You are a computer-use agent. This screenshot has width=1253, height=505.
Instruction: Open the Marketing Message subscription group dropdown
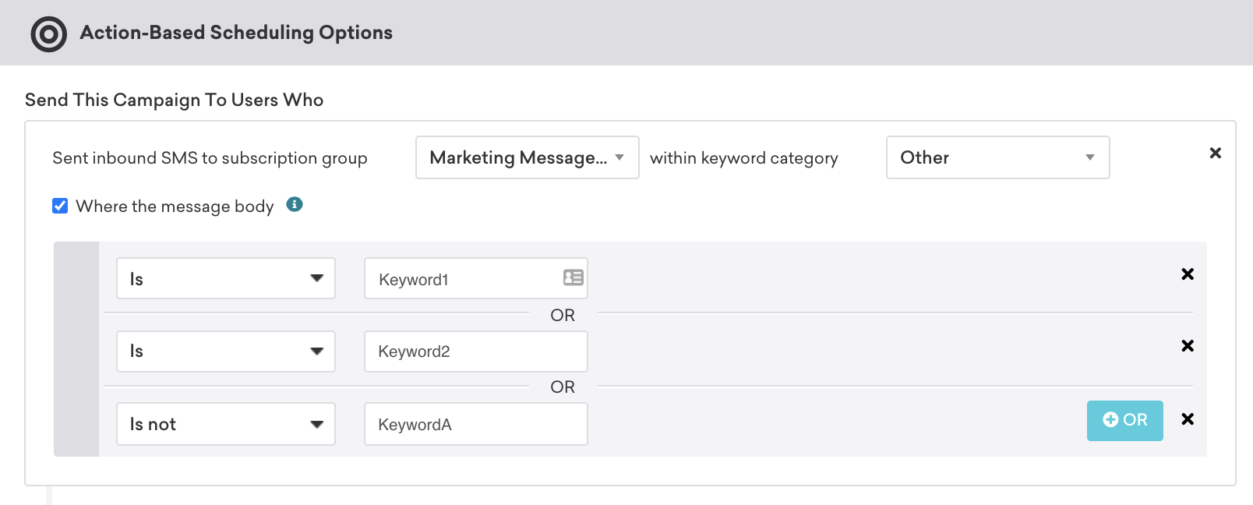pos(528,157)
